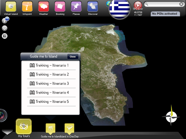Viewport: 186px width, 139px height.
Task: Tap the GPS Error indicator
Action: pyautogui.click(x=138, y=6)
